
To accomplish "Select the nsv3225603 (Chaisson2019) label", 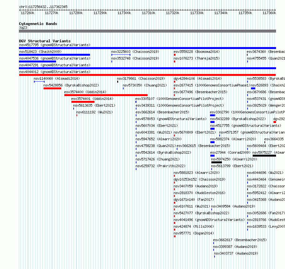I will (135, 52).
